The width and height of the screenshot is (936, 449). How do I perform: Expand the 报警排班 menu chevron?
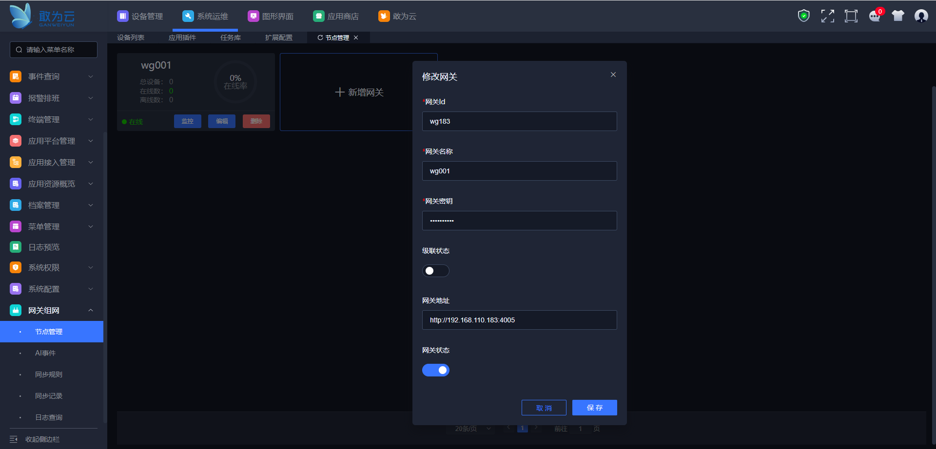[x=91, y=98]
